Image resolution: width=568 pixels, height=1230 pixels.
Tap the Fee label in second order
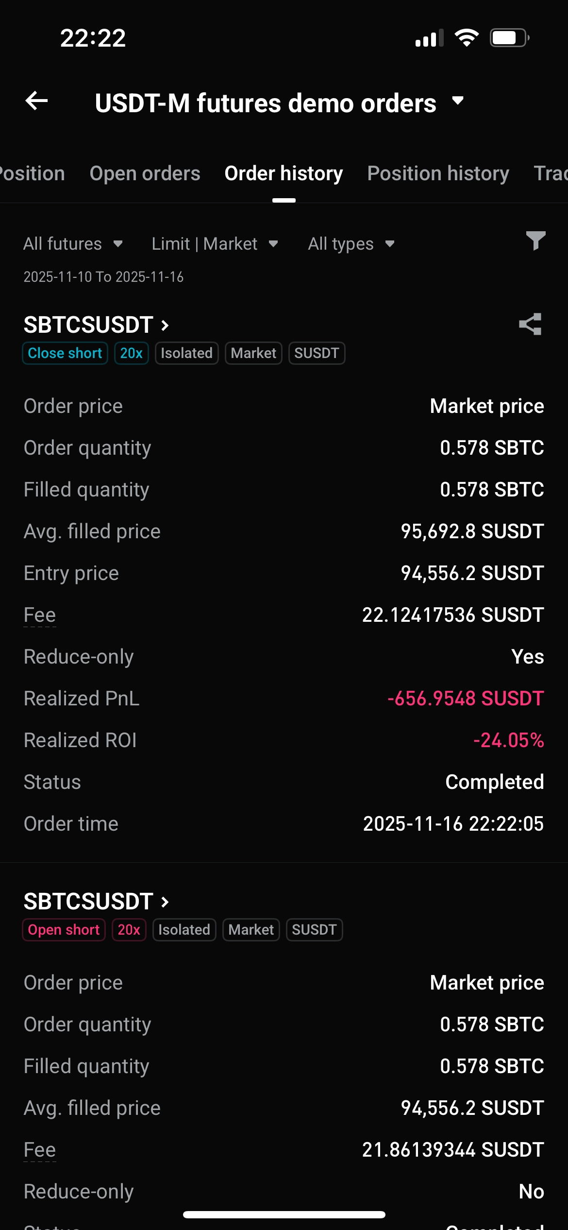click(x=40, y=1150)
